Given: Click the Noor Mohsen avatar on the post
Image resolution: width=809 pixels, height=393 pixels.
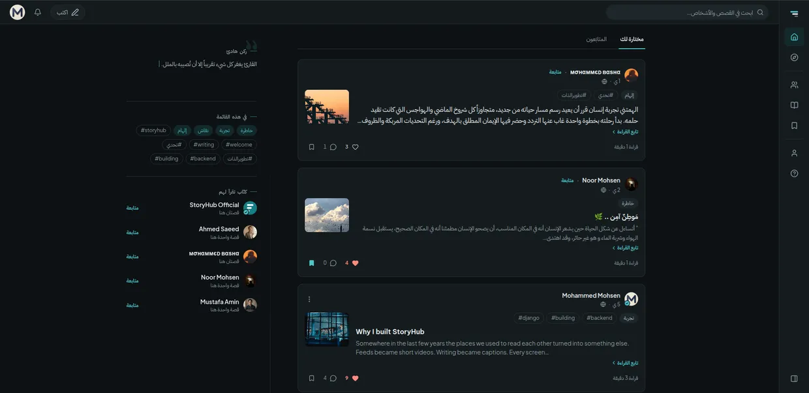Looking at the screenshot, I should [631, 184].
